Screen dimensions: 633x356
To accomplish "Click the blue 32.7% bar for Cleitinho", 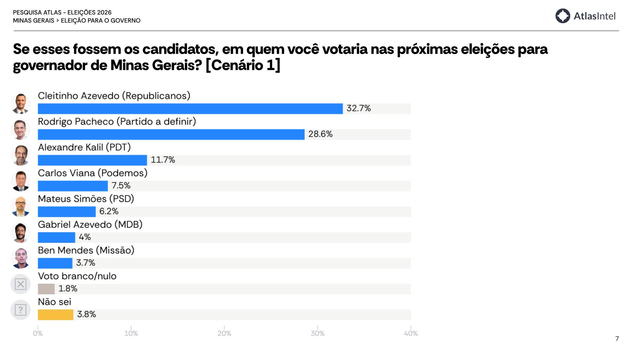I will point(190,109).
